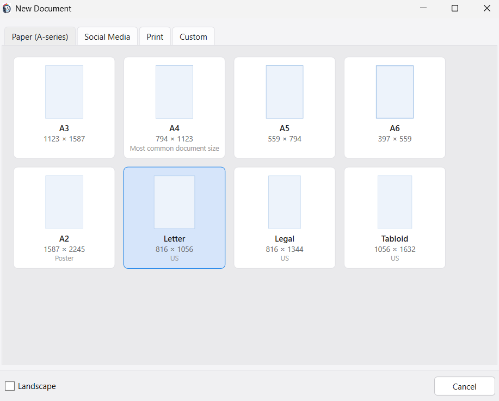Choose the A6 page preset card

click(395, 108)
